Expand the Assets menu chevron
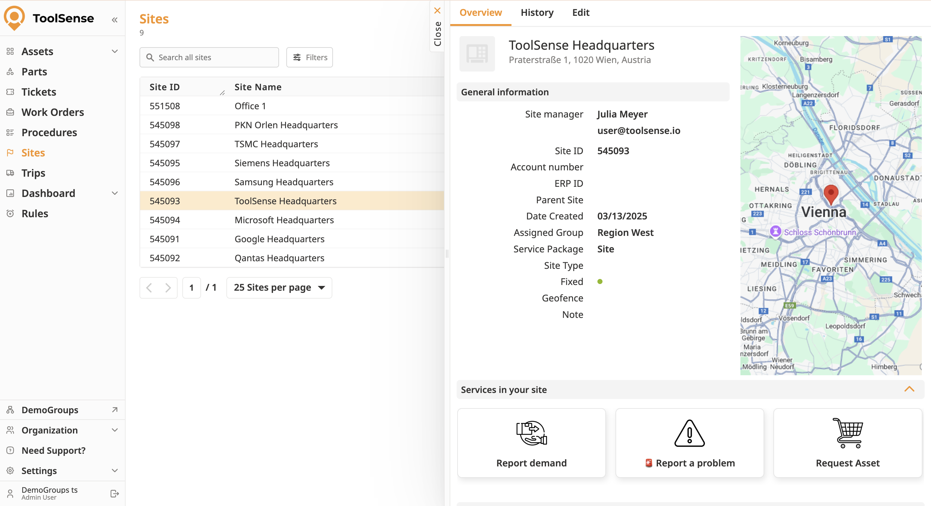This screenshot has width=931, height=506. (x=114, y=51)
